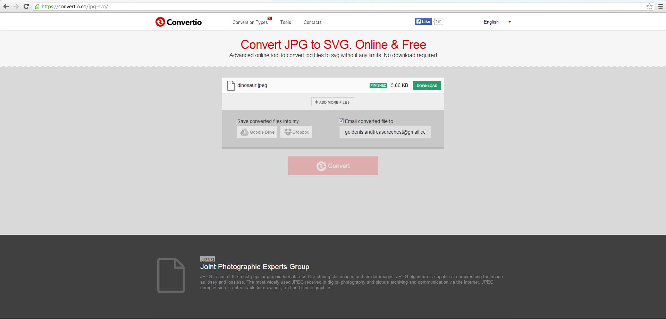Click the red Conversion Types notification badge
Viewport: 666px width, 319px height.
[270, 18]
